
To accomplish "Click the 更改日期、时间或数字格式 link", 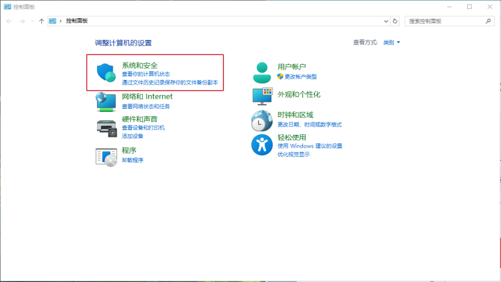I will click(309, 124).
